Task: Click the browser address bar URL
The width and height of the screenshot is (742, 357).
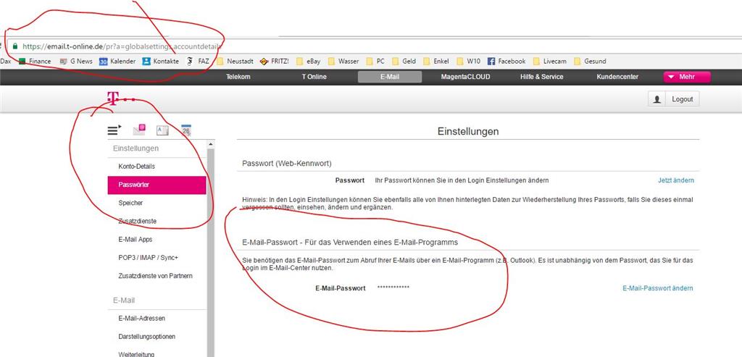Action: point(122,46)
